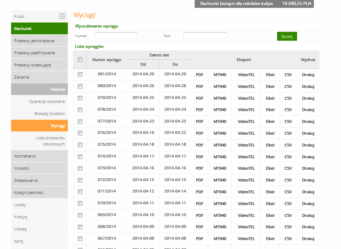Click statement number 069/2014
Screen dimensions: 341x249
pos(107,215)
